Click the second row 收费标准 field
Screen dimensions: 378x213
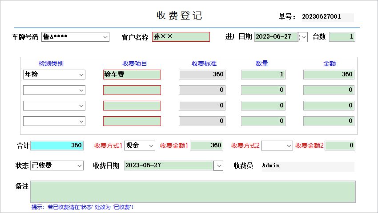(x=202, y=90)
